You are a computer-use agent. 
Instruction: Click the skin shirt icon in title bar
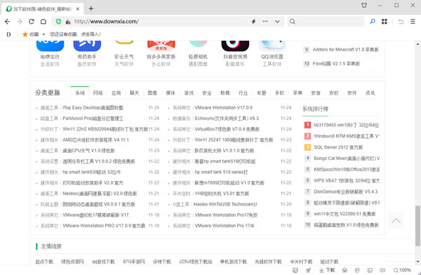(x=364, y=5)
